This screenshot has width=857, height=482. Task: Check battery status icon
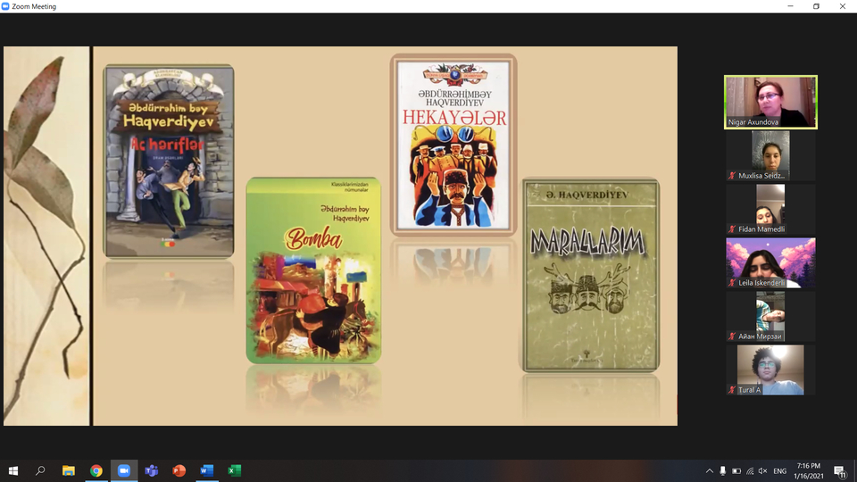point(736,471)
